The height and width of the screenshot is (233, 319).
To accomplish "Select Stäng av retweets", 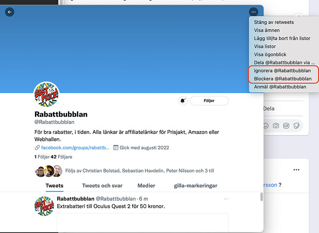I will 274,22.
